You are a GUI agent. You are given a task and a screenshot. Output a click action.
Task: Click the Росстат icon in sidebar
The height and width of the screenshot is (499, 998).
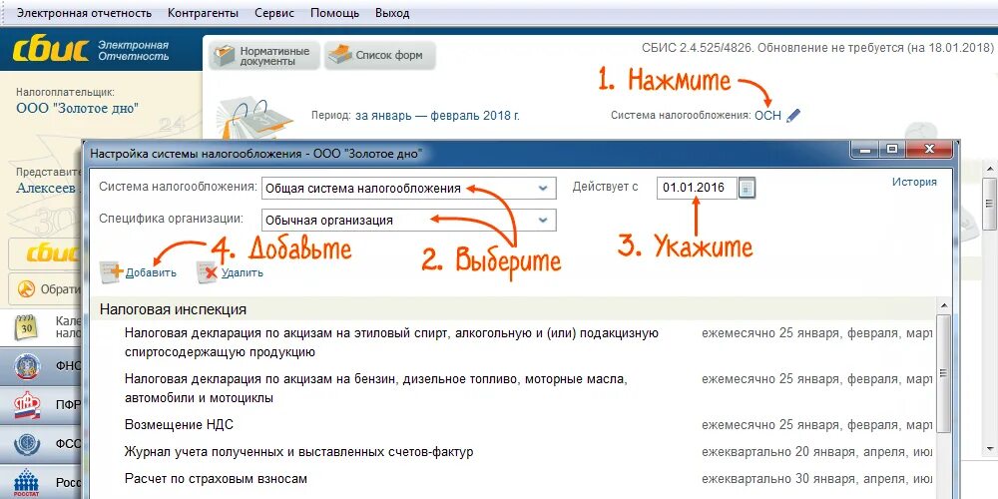(x=27, y=482)
